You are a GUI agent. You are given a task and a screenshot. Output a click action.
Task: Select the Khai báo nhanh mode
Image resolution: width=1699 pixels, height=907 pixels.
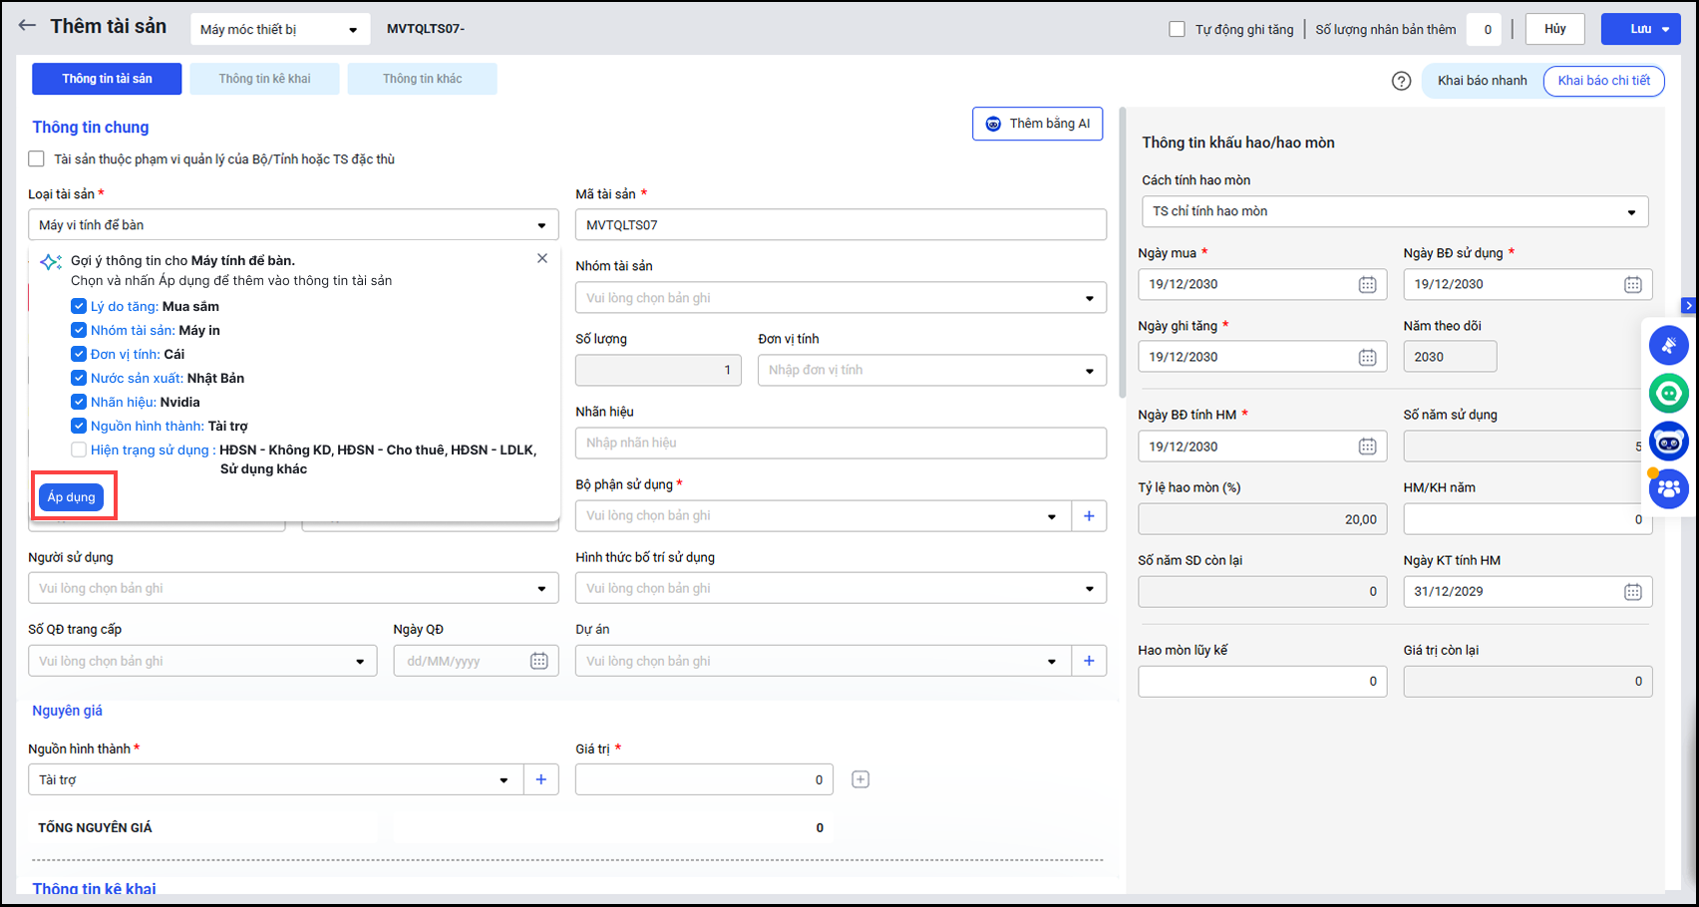pos(1482,81)
